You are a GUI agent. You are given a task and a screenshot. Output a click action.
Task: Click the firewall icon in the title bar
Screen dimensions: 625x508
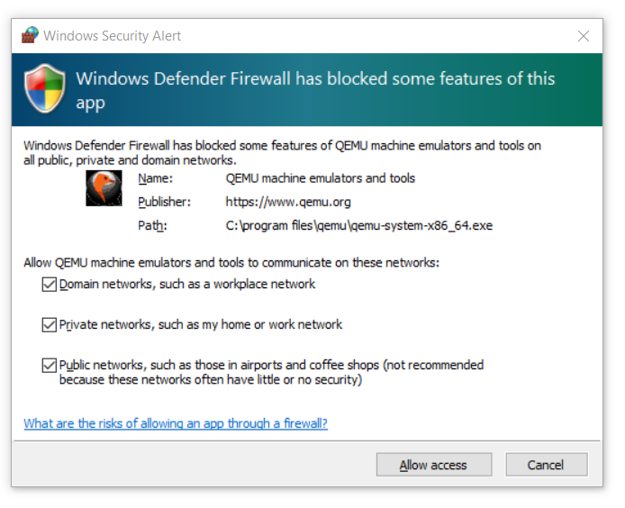(x=30, y=36)
